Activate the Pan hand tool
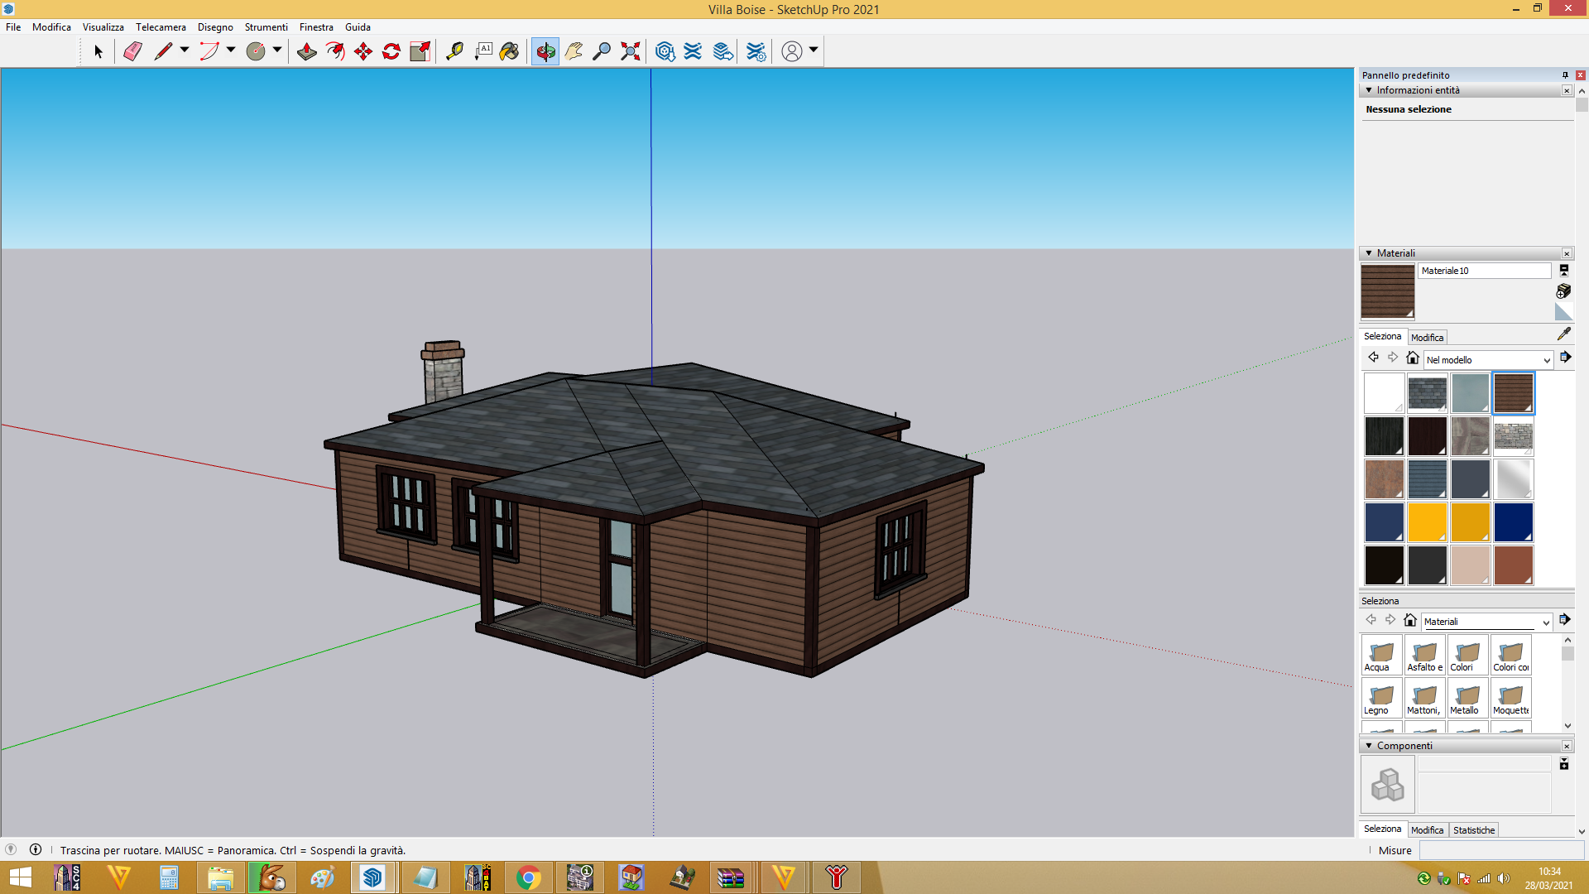Viewport: 1589px width, 894px height. click(x=574, y=51)
